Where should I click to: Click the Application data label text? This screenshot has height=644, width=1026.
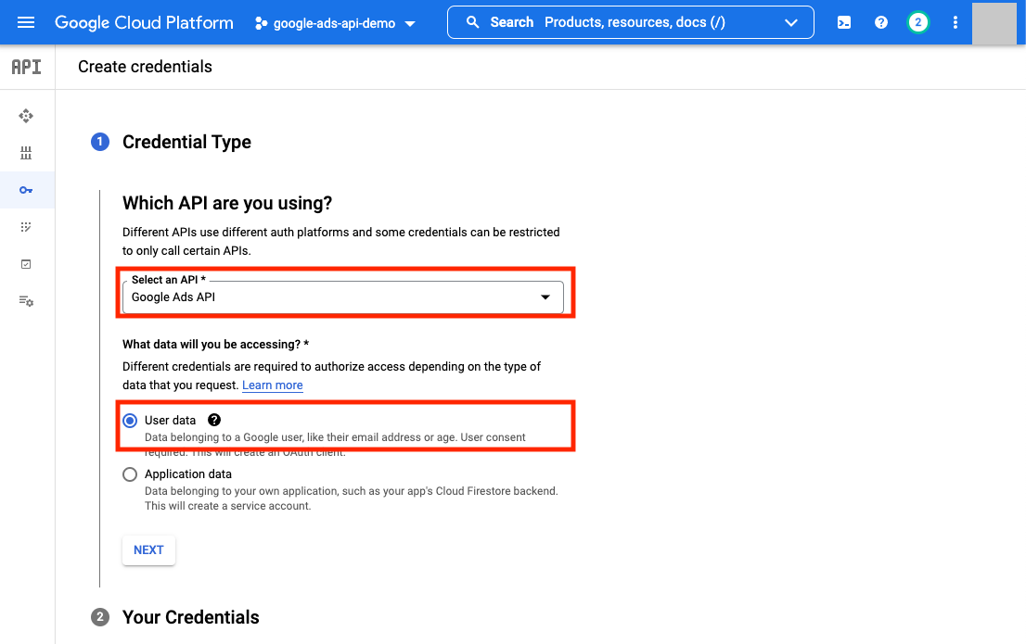click(x=187, y=474)
